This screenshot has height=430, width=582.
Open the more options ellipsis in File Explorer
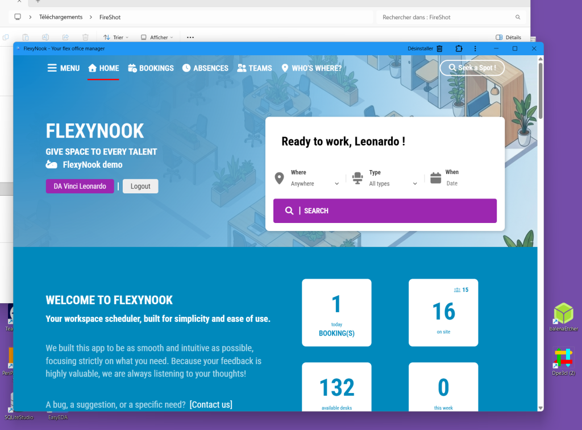pyautogui.click(x=190, y=37)
